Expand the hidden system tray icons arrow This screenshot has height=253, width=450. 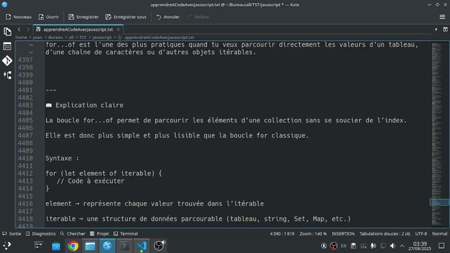(402, 246)
